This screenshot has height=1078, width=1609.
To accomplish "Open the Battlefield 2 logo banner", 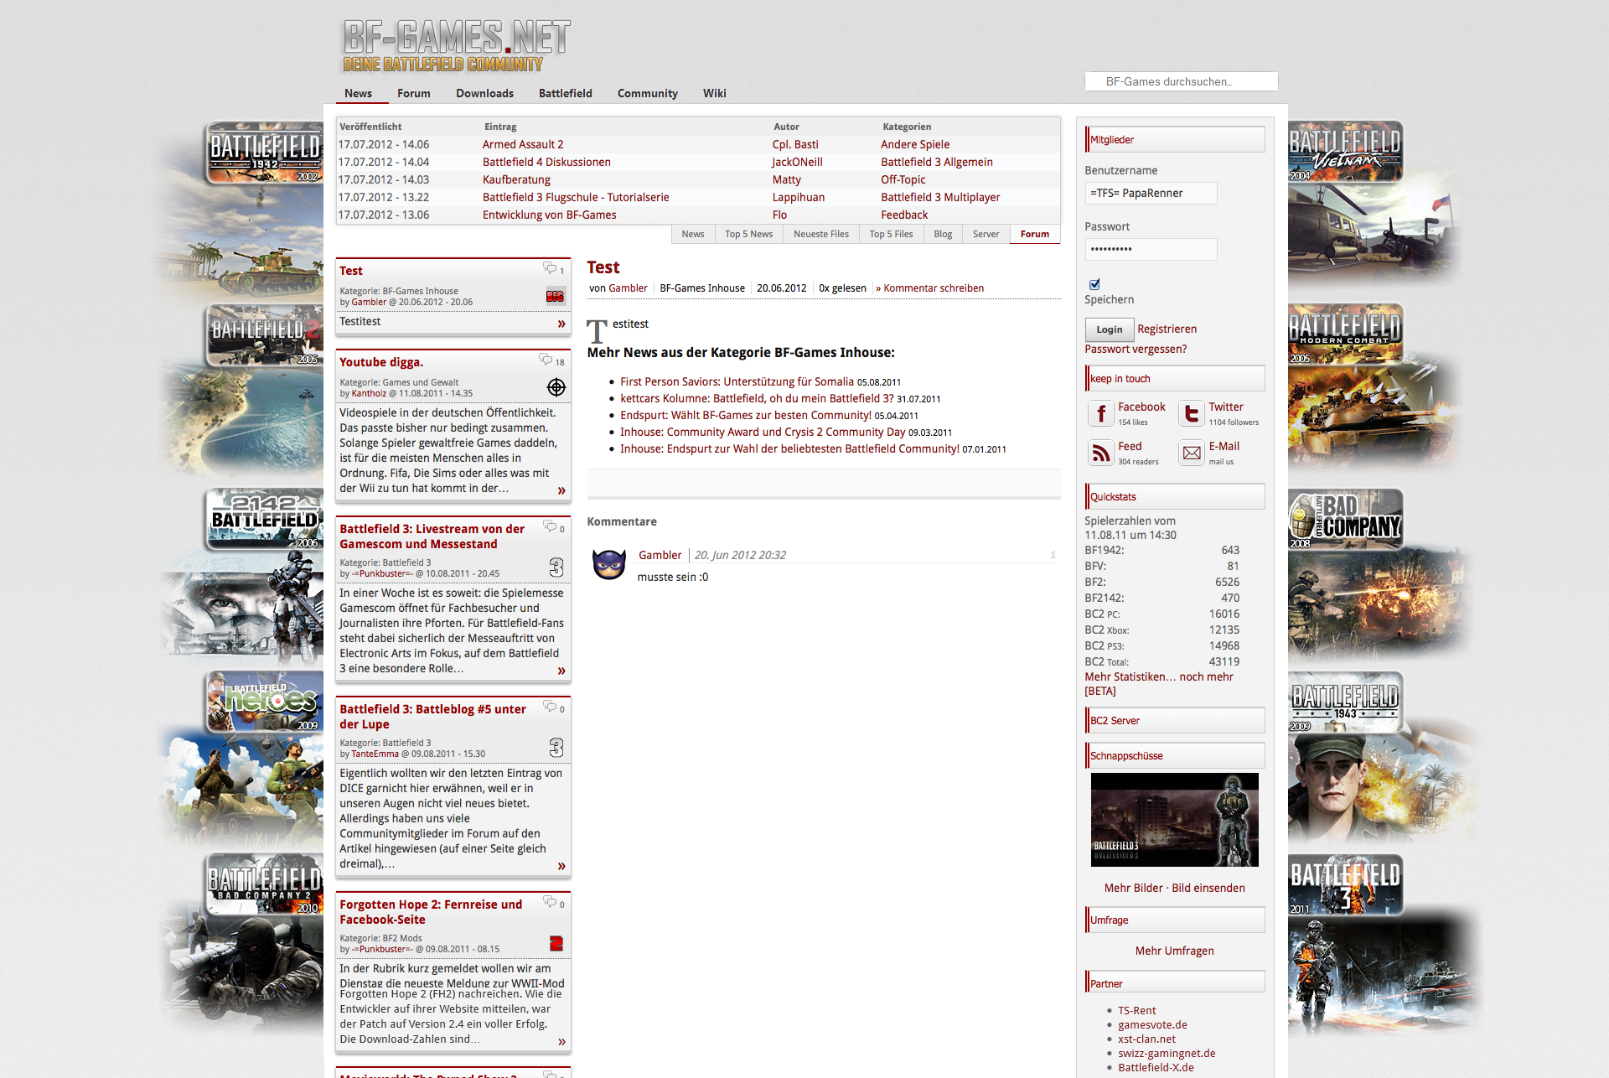I will click(265, 334).
